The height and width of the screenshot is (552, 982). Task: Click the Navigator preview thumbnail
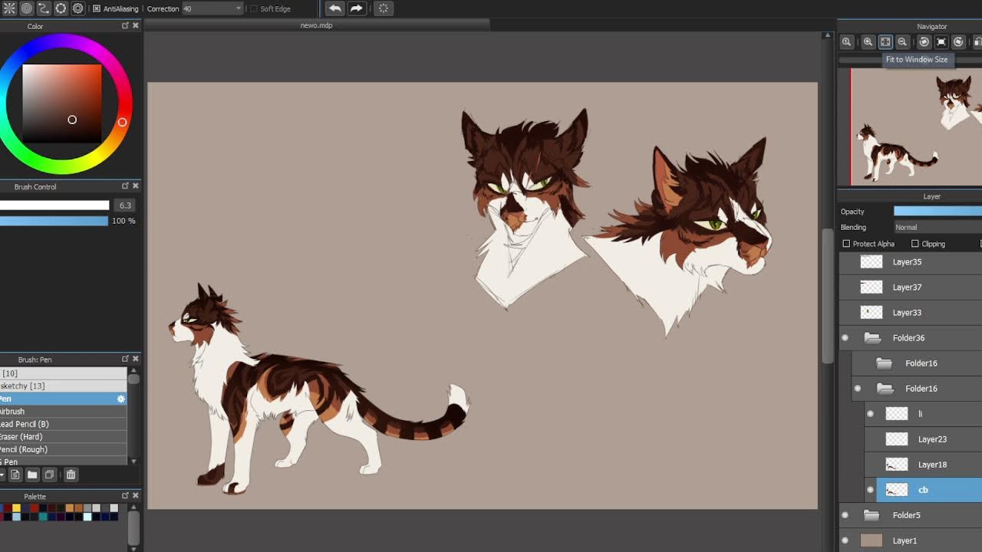[x=916, y=127]
